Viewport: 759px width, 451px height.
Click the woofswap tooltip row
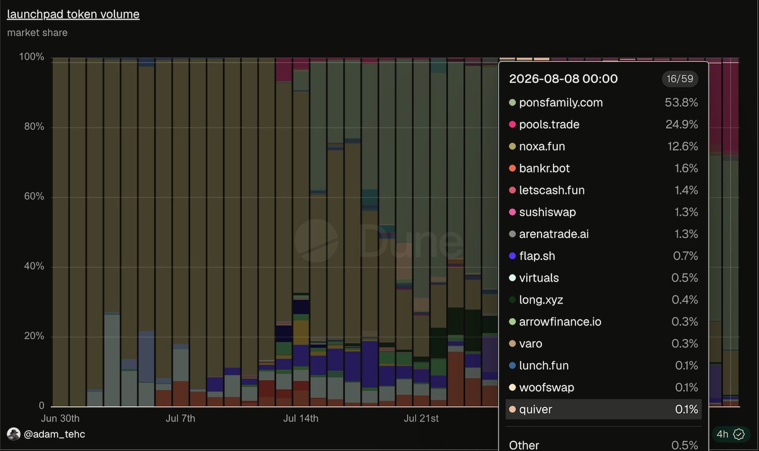point(603,387)
